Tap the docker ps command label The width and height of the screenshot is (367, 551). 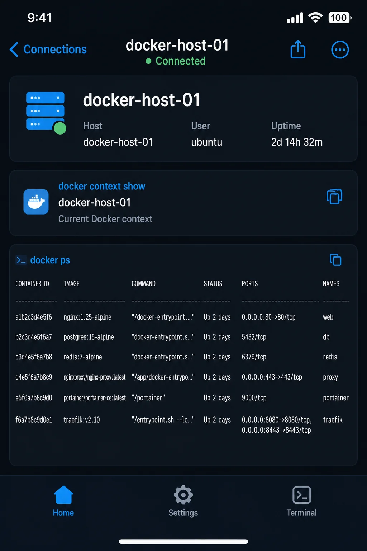click(x=50, y=260)
